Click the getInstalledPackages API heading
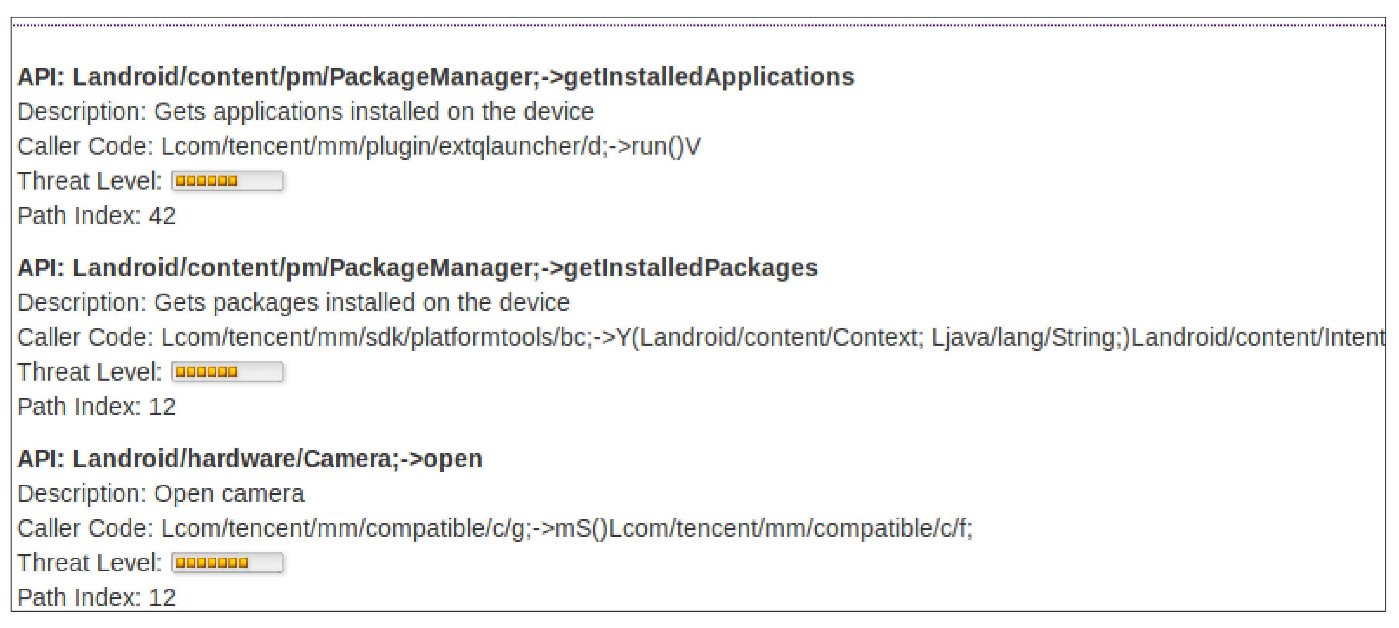 point(417,268)
